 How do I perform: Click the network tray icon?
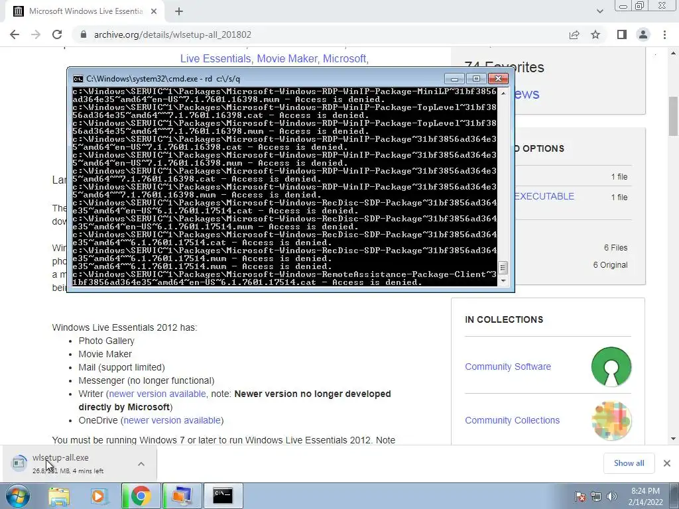click(596, 496)
